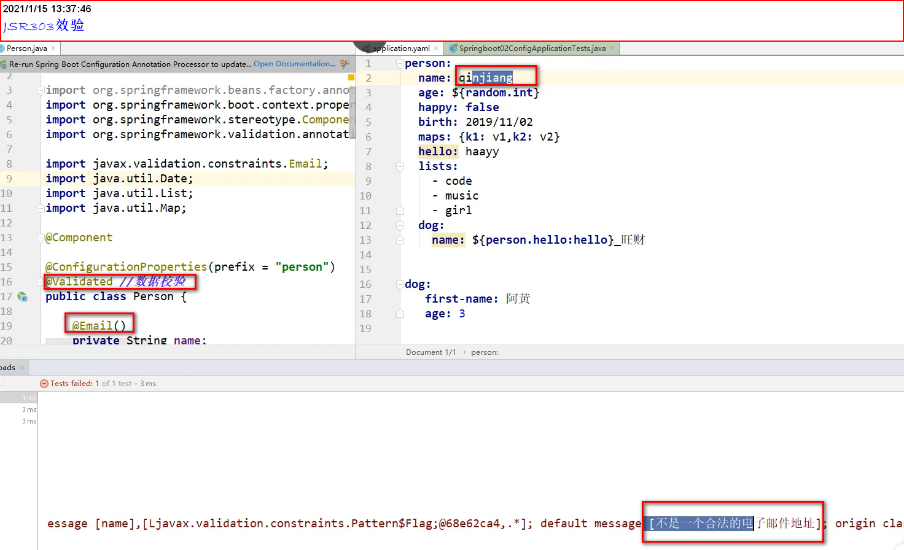Click 'import java.util.List;' line
The image size is (904, 550).
point(119,193)
